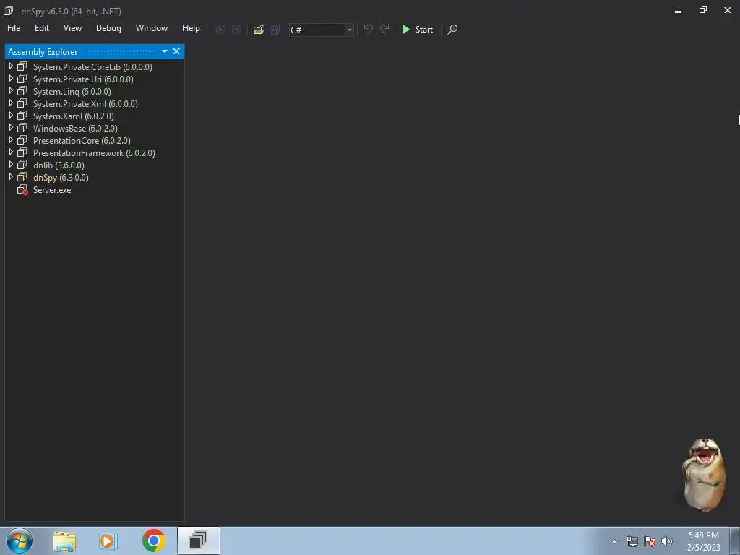The height and width of the screenshot is (555, 740).
Task: Select dnSpy (6.3.0.0) tree entry
Action: click(61, 178)
